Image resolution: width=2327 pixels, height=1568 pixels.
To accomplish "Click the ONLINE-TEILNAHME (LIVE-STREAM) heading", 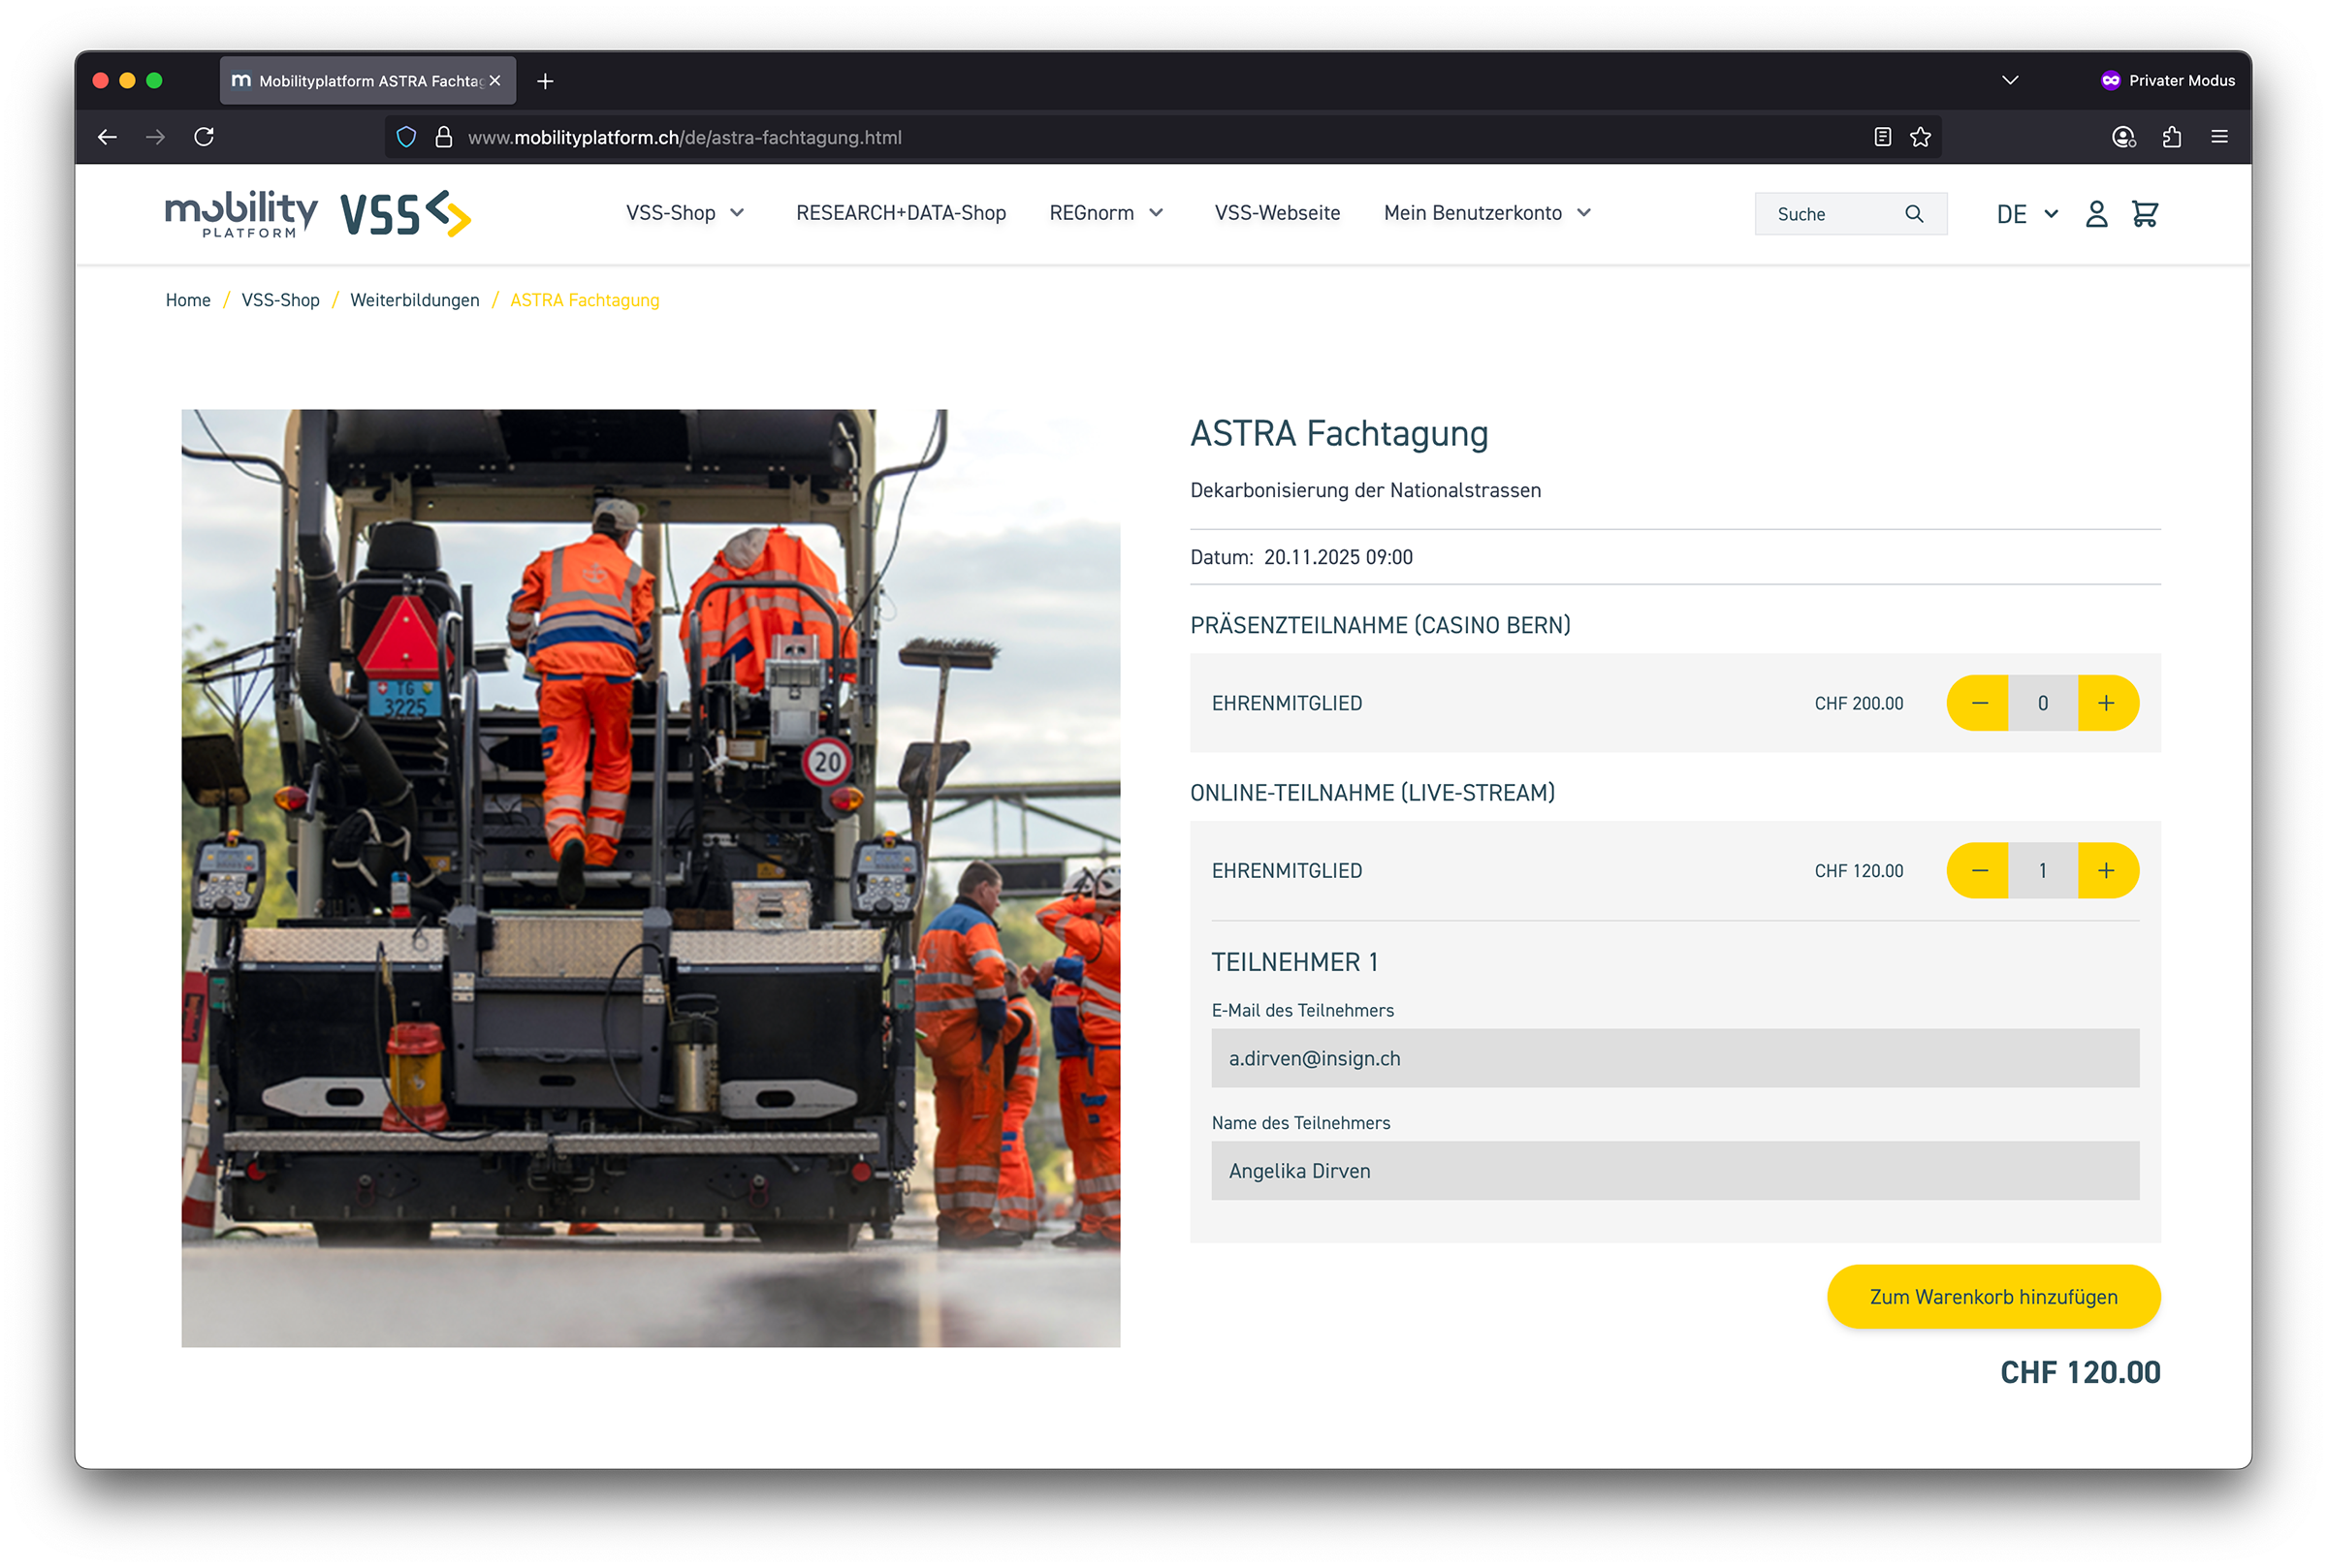I will pyautogui.click(x=1372, y=792).
